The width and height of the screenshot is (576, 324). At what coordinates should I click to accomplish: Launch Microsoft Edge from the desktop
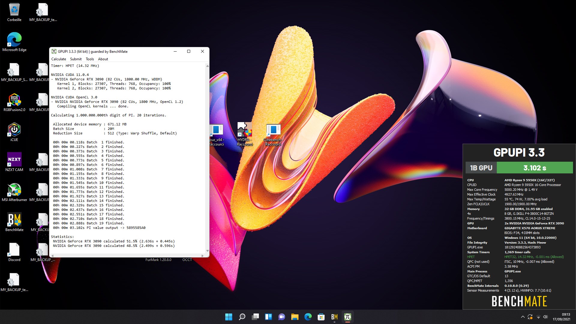(14, 42)
